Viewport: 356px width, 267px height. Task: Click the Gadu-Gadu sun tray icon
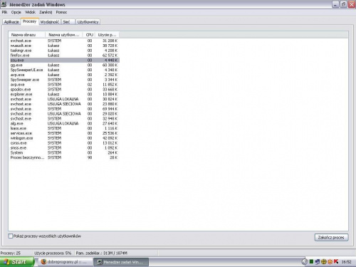pos(330,262)
